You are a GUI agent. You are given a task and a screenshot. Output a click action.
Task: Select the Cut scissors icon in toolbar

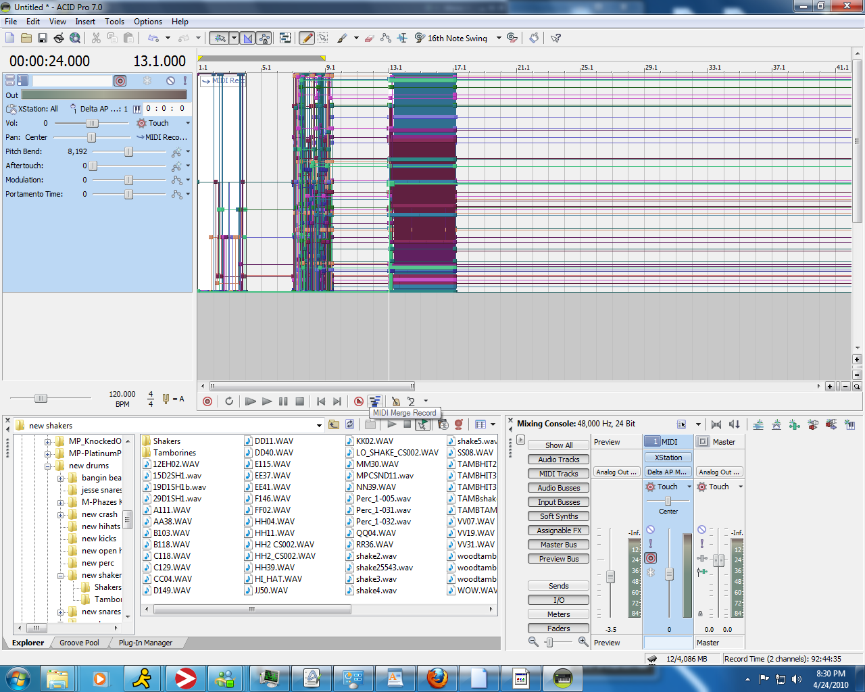96,38
